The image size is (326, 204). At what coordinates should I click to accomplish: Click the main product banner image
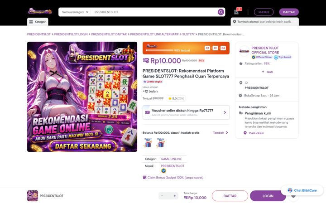(82, 97)
